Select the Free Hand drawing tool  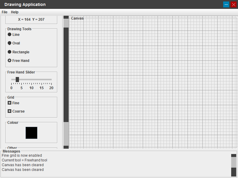[18, 61]
